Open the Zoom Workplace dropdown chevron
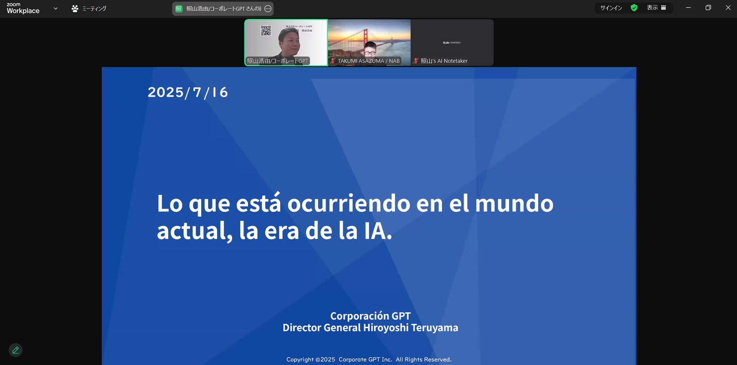Image resolution: width=737 pixels, height=365 pixels. [x=56, y=8]
